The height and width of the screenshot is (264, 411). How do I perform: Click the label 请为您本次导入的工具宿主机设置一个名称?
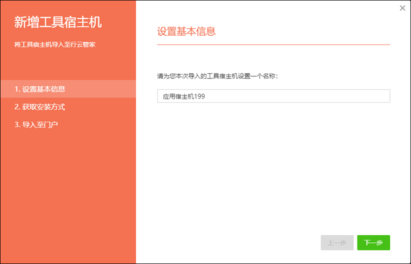click(x=217, y=76)
